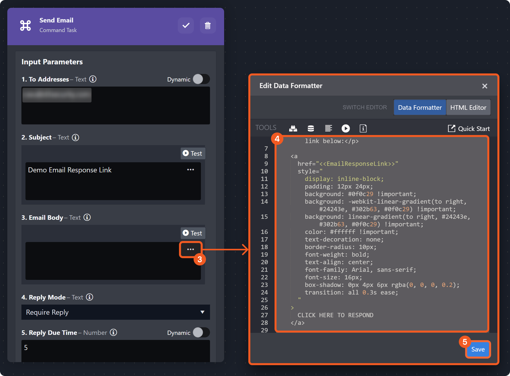Click the checkmark confirm icon in header

pos(186,25)
